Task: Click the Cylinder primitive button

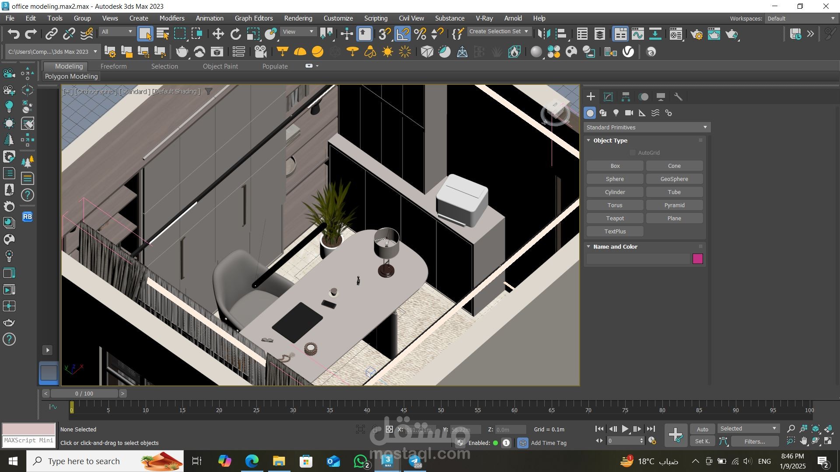Action: pos(615,192)
